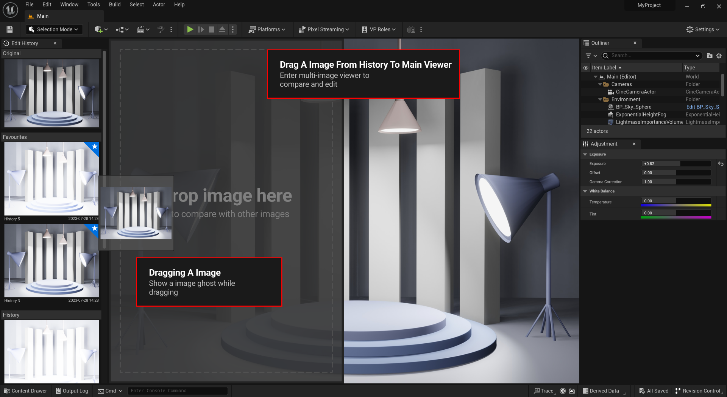Click the status bar icon right of Trace
The image size is (727, 397).
(563, 391)
